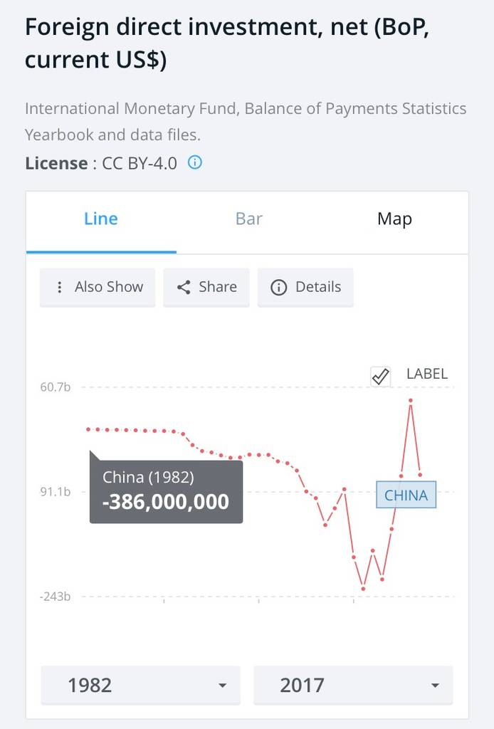
Task: Click the lowest data point on chart
Action: [363, 589]
